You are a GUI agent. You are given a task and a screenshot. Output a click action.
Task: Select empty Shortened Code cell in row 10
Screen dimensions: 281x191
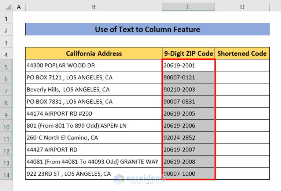[x=242, y=126]
